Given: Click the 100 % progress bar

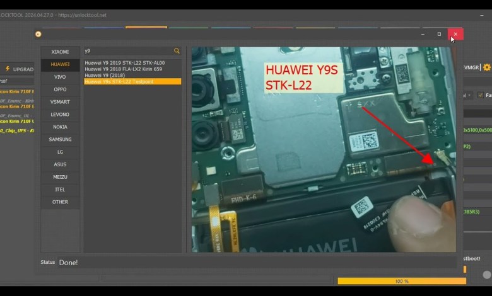Looking at the screenshot, I should click(x=402, y=282).
